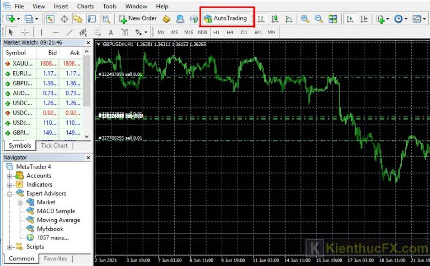Switch to the Tick Chart tab
Screen dimensions: 430x266
tap(53, 145)
